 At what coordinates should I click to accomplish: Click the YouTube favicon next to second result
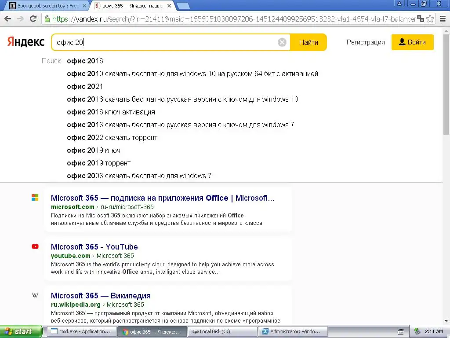pyautogui.click(x=35, y=246)
